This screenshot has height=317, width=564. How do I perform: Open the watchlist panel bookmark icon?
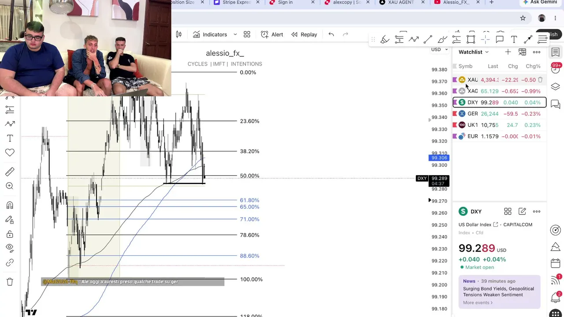pyautogui.click(x=555, y=52)
